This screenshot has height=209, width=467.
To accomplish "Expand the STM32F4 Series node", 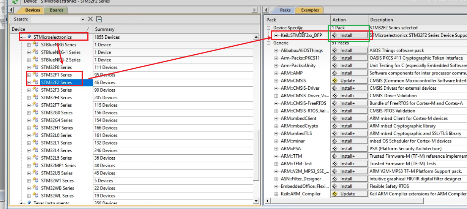I will [29, 98].
